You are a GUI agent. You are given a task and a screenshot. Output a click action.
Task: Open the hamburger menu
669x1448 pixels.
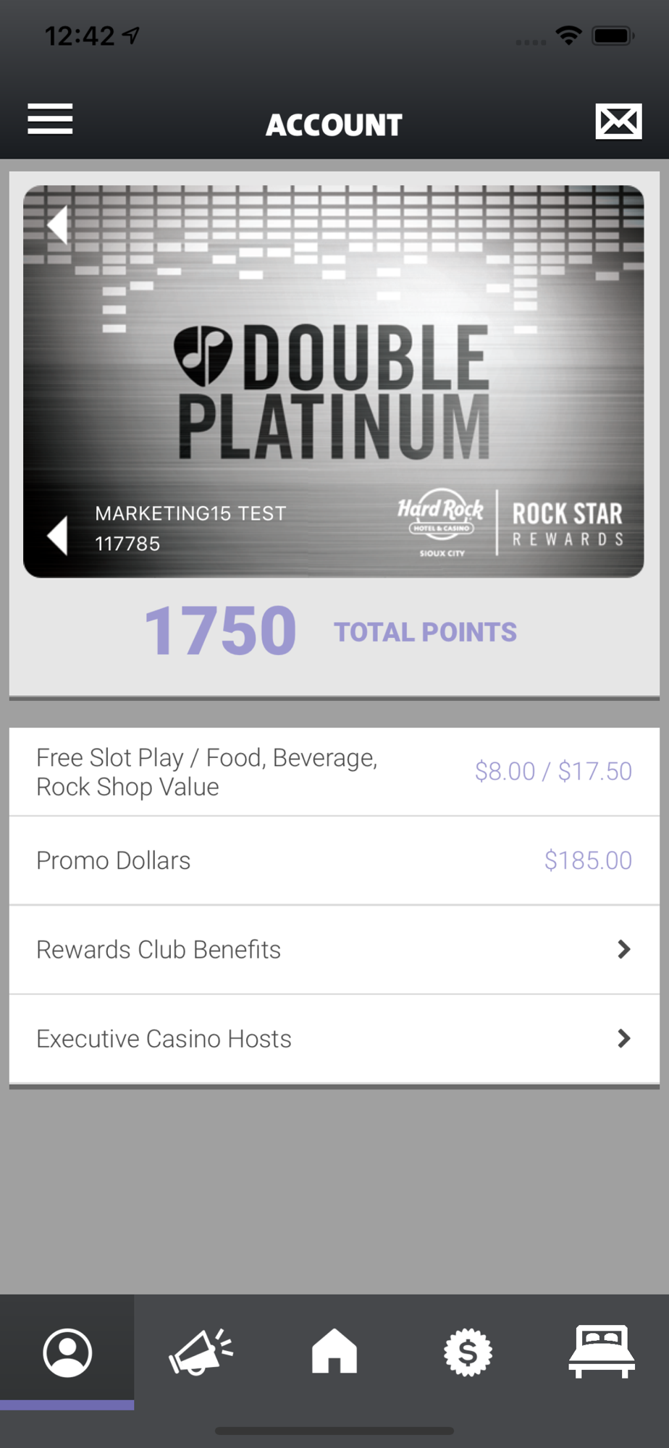pyautogui.click(x=50, y=119)
